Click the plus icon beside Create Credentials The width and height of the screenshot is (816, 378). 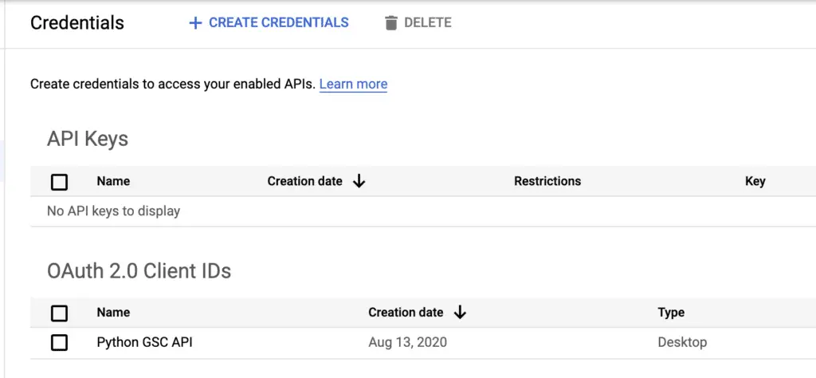(x=195, y=23)
